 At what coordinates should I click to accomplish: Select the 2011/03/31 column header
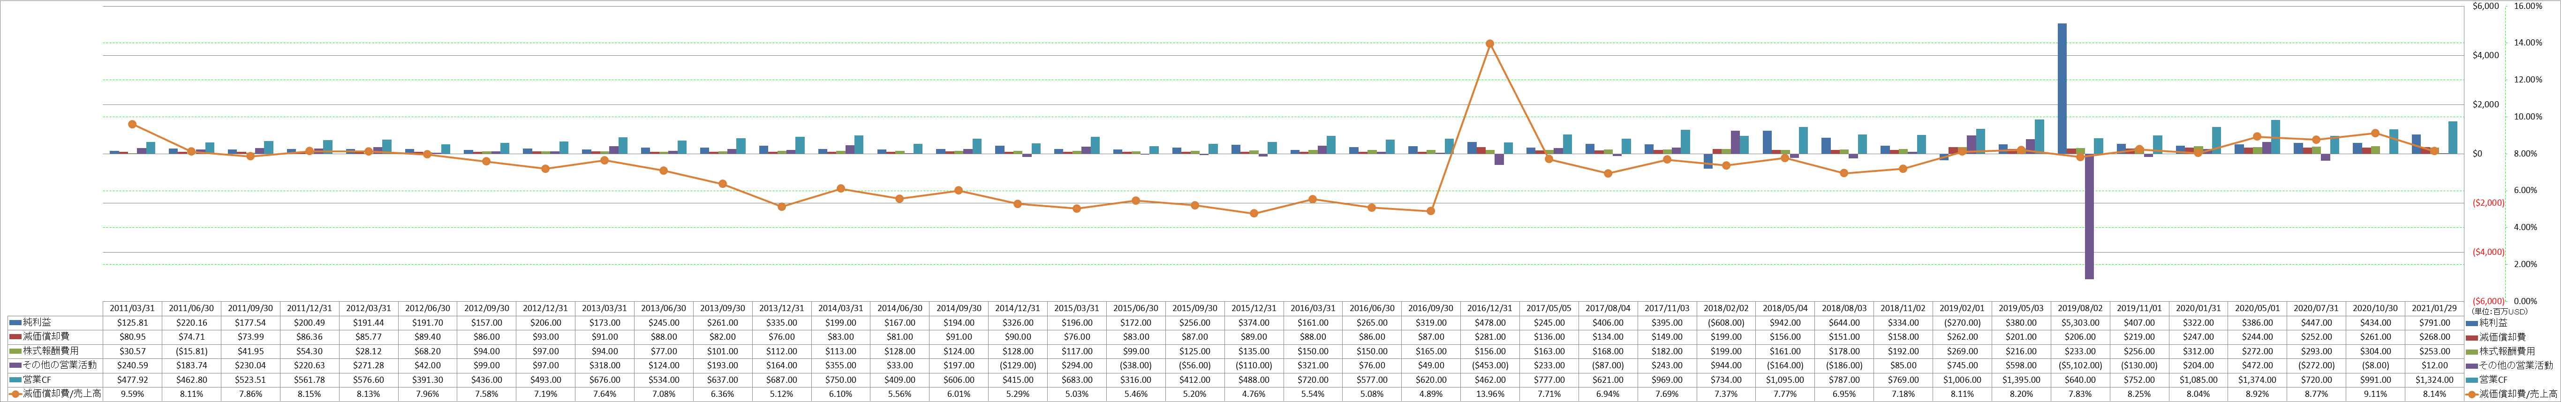pos(132,309)
